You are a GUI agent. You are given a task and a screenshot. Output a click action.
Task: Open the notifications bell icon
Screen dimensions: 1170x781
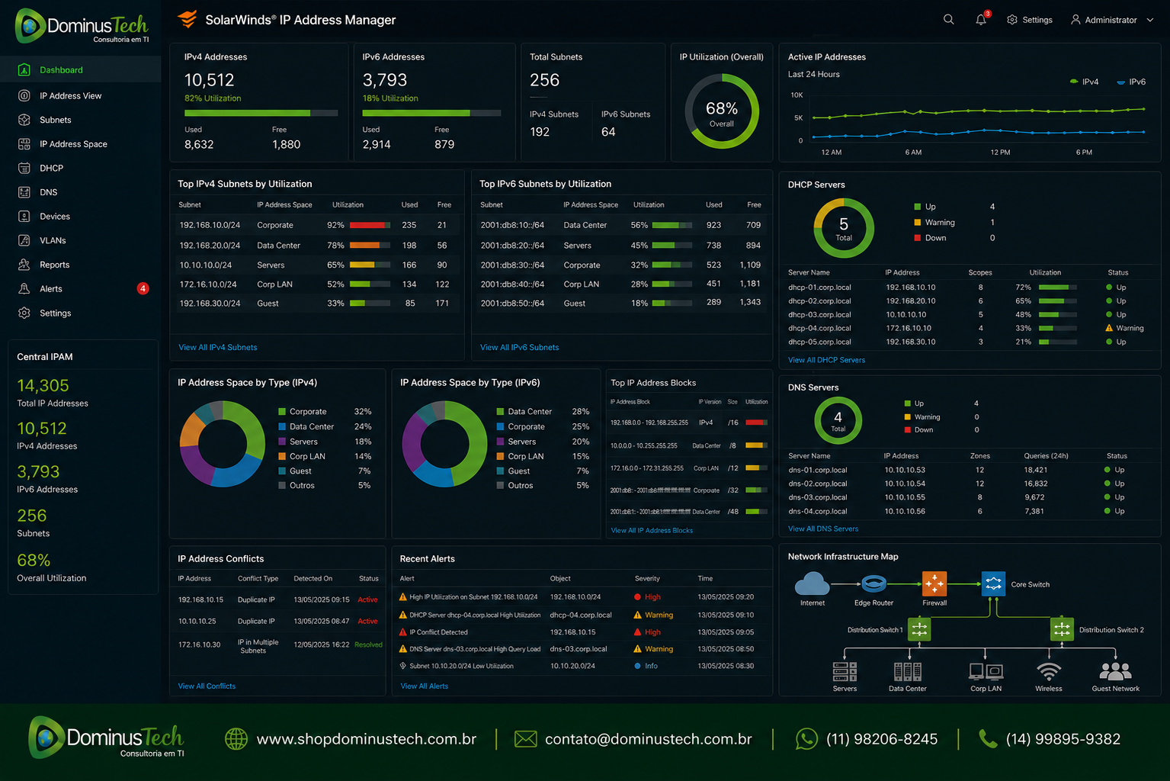click(981, 19)
